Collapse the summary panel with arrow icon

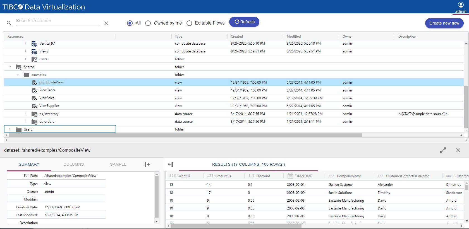pos(147,164)
